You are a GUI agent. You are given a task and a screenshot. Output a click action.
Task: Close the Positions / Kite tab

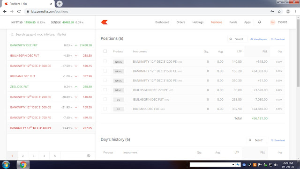pos(51,4)
